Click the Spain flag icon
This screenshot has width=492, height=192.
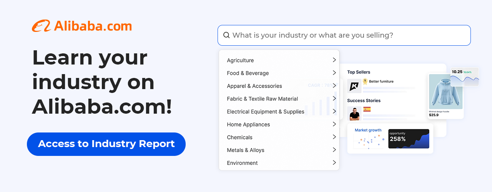[x=367, y=109]
